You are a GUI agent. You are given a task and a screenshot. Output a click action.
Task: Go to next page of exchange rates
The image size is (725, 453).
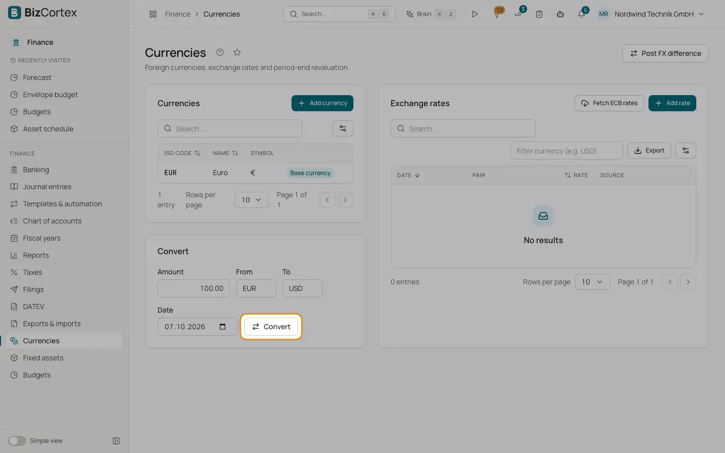click(688, 282)
